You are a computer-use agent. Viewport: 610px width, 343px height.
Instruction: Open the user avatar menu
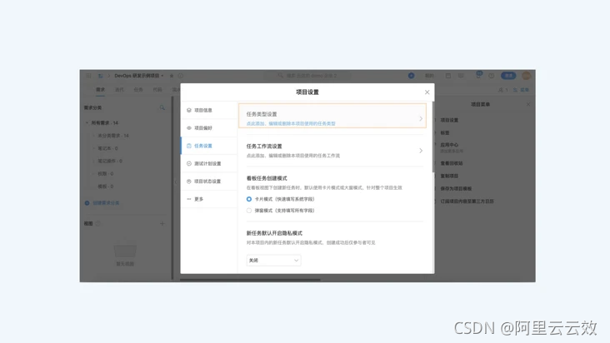click(x=527, y=76)
